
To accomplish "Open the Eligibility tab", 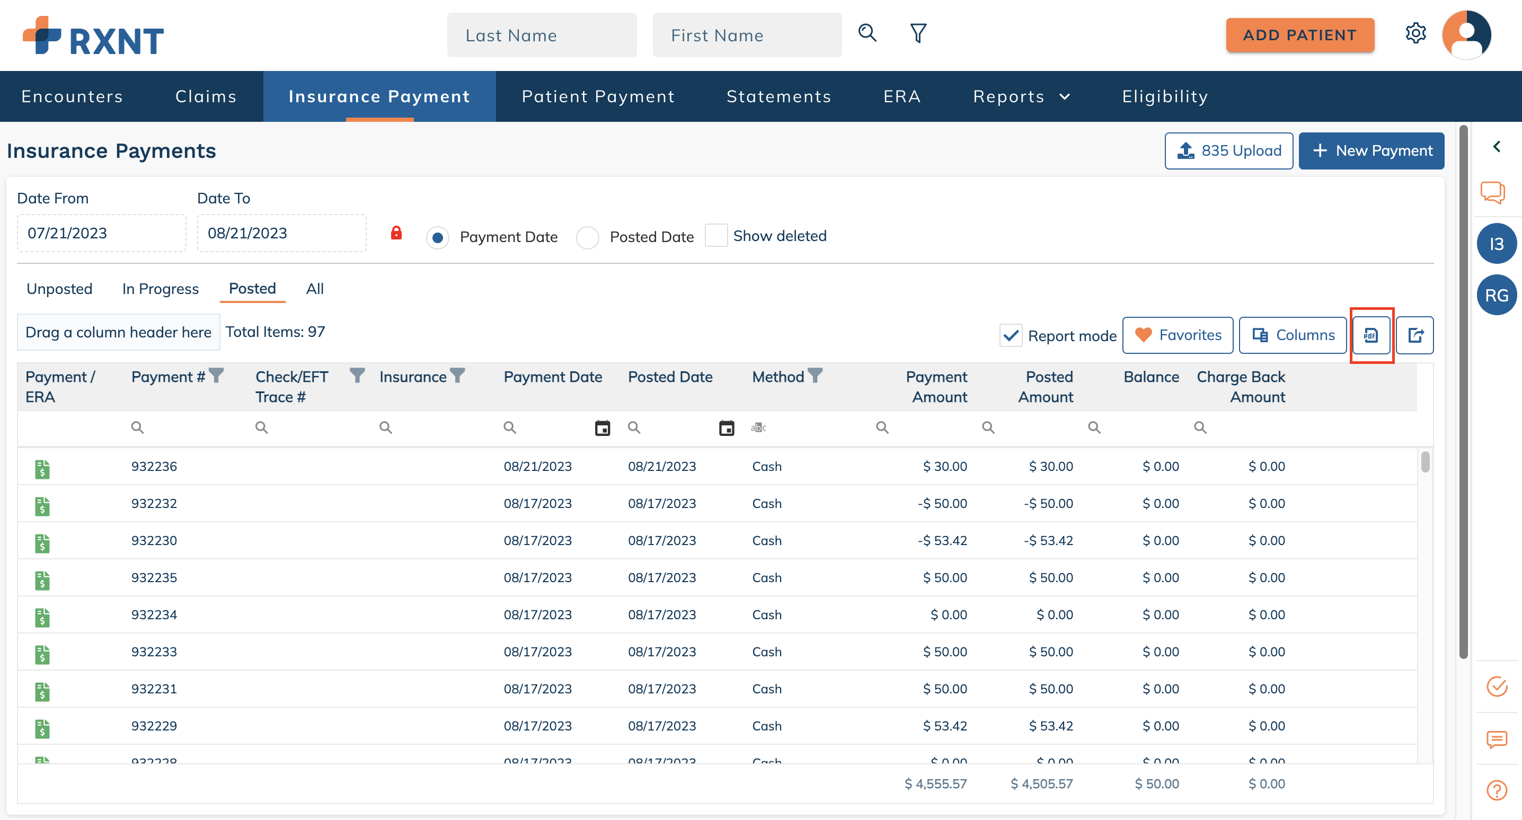I will tap(1165, 96).
